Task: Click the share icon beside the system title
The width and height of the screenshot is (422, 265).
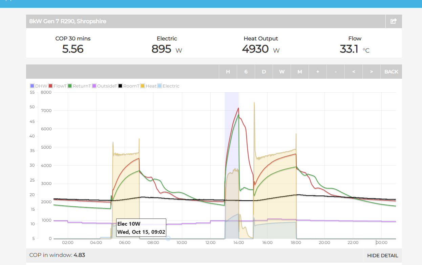Action: (394, 21)
